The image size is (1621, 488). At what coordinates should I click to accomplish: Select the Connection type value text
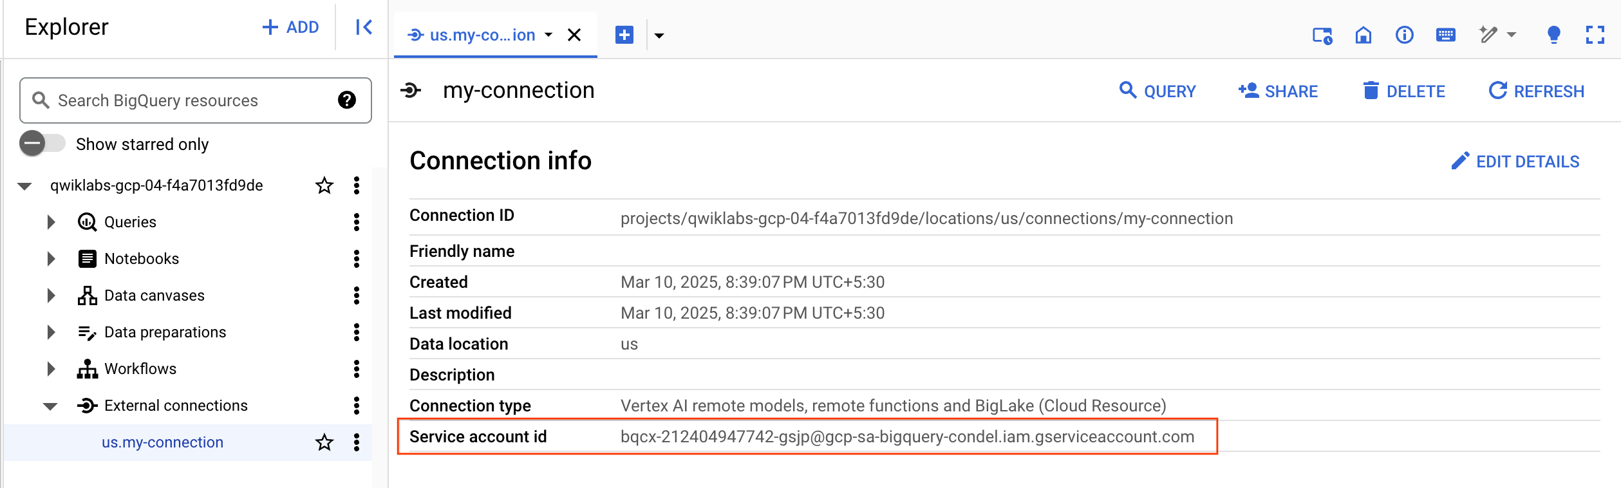coord(893,406)
